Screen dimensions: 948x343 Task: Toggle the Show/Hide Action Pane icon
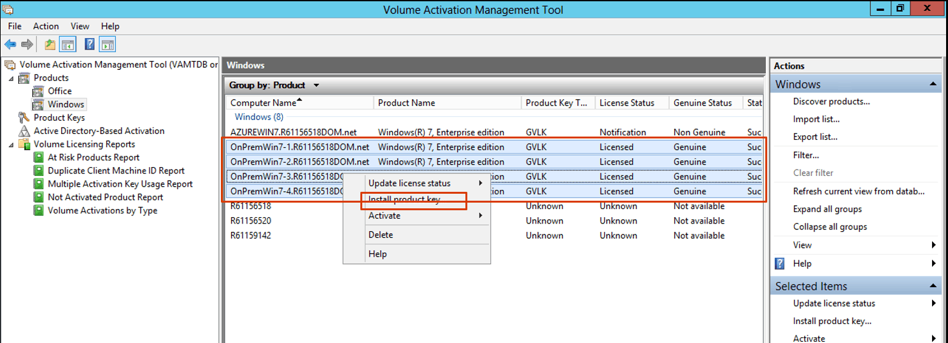coord(108,44)
